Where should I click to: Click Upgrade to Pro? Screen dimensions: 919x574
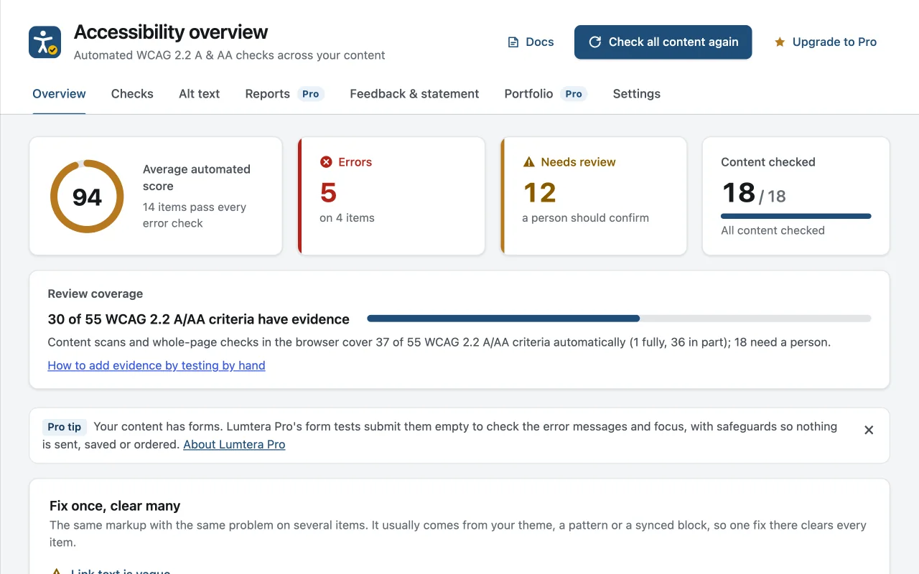click(x=825, y=42)
